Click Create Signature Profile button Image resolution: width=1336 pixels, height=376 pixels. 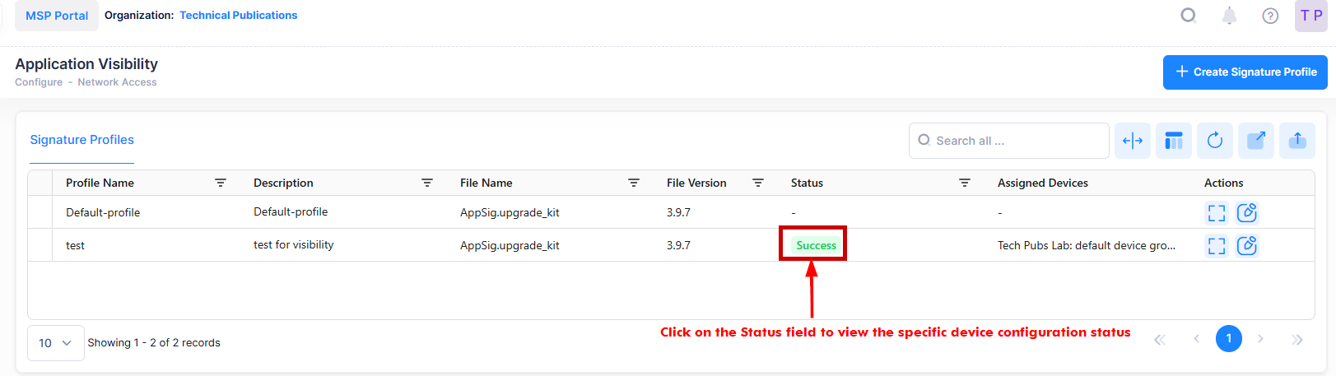pyautogui.click(x=1245, y=72)
